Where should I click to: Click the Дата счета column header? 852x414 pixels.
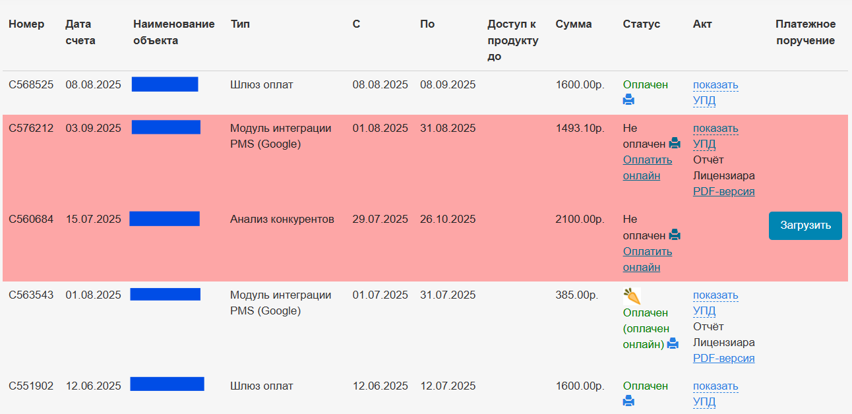(80, 32)
